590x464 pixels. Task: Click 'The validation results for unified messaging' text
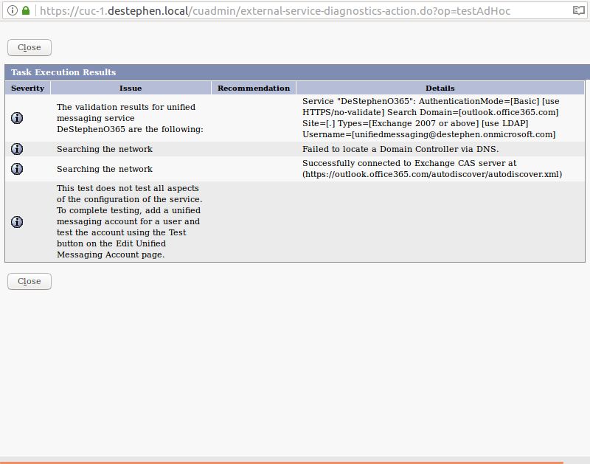(x=130, y=118)
